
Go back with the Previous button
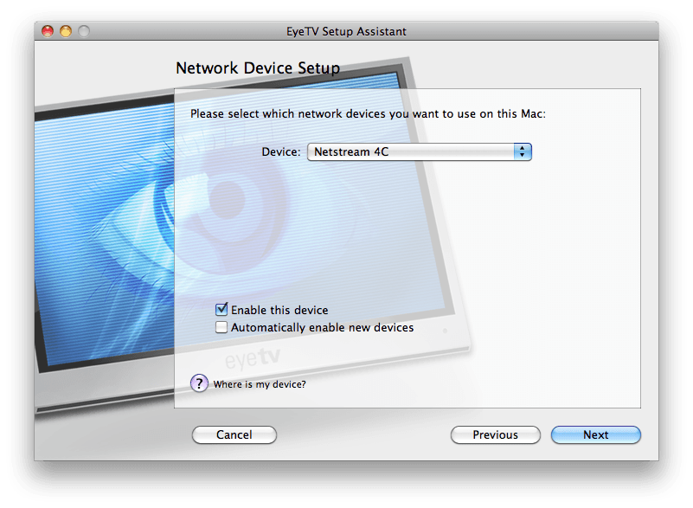pyautogui.click(x=495, y=434)
